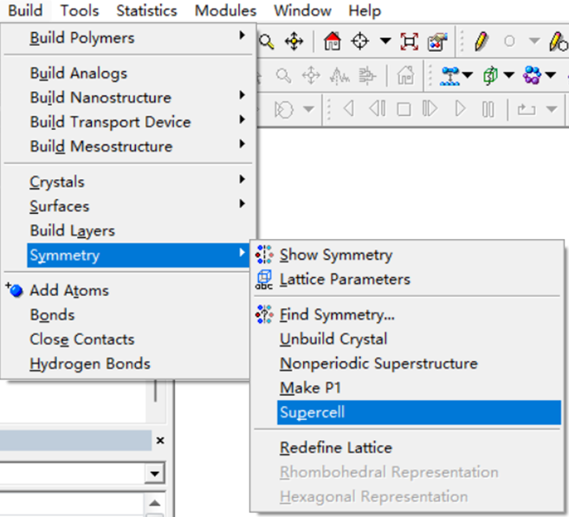Choose Hydrogen Bonds from the Build menu
Screen dimensions: 569x517
click(x=128, y=364)
